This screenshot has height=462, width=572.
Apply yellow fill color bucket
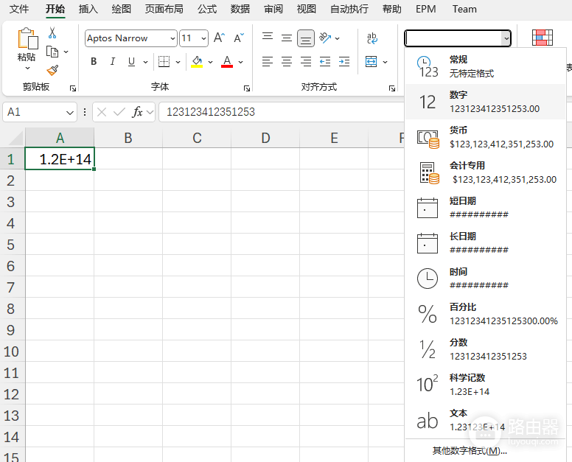coord(197,62)
